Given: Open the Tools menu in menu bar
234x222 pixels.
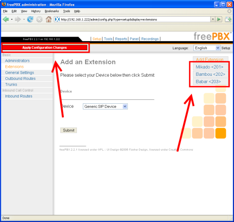Looking at the screenshot, I should pos(67,11).
